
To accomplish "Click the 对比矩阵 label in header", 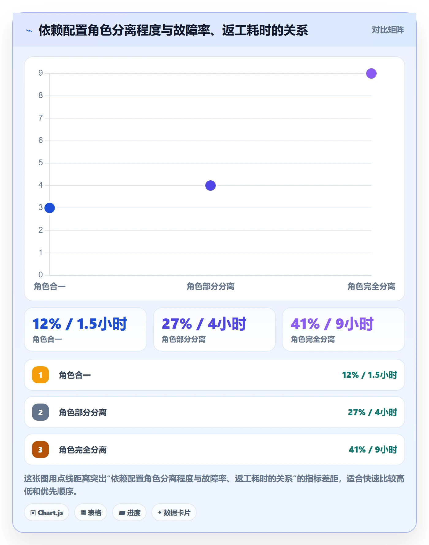I will [388, 30].
